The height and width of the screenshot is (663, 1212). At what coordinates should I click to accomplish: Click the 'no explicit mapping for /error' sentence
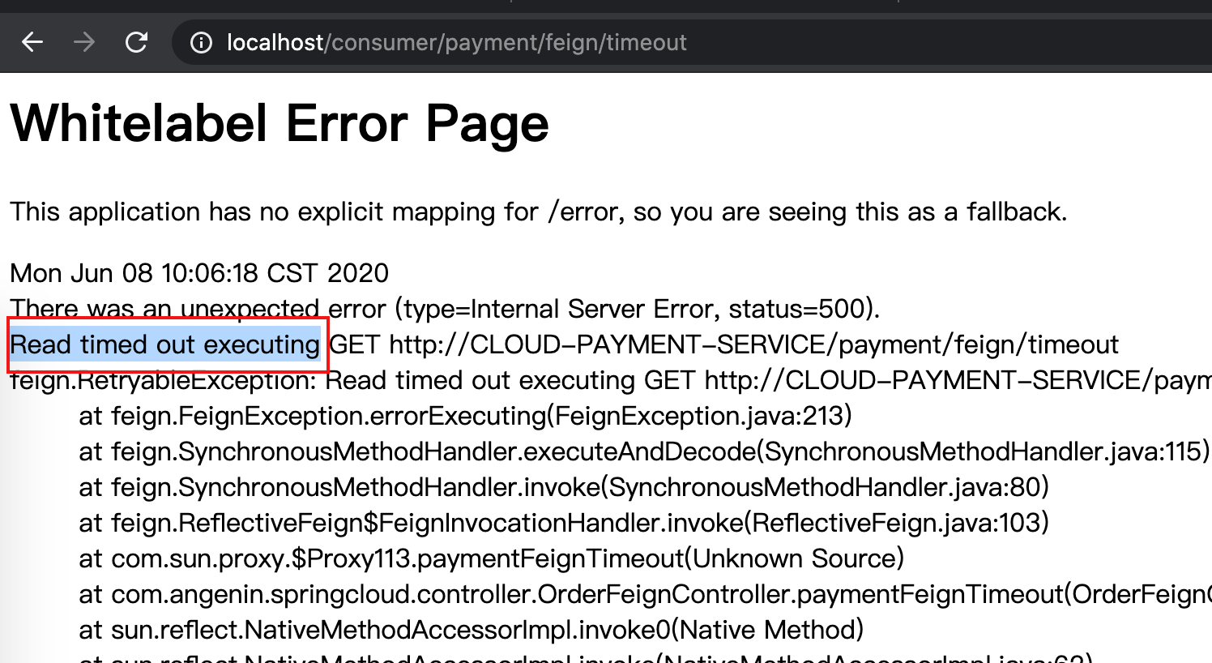pyautogui.click(x=539, y=212)
